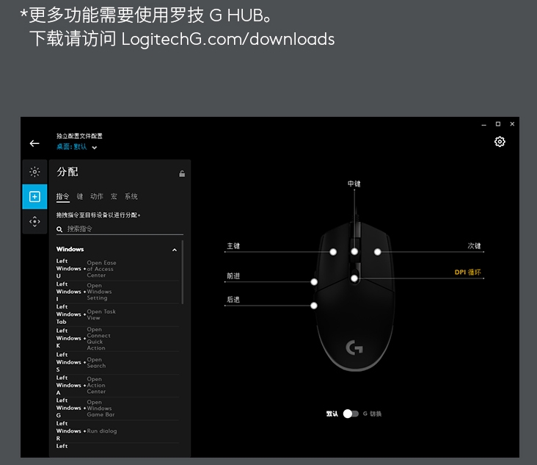Select the 后退 side button hotspot
Screen dimensions: 537x465
314,306
